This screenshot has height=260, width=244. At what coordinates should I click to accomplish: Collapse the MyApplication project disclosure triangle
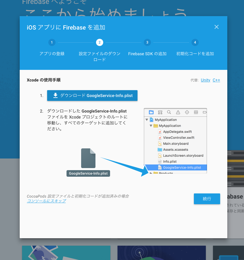point(146,120)
